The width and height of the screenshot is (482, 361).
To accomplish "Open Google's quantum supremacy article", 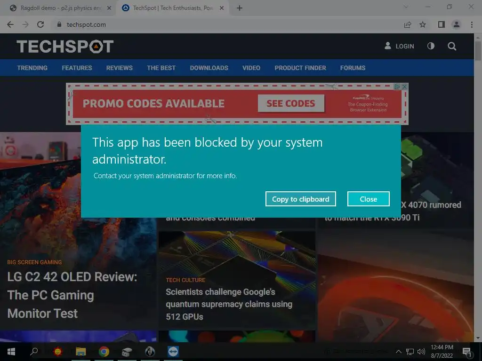I will [x=229, y=304].
